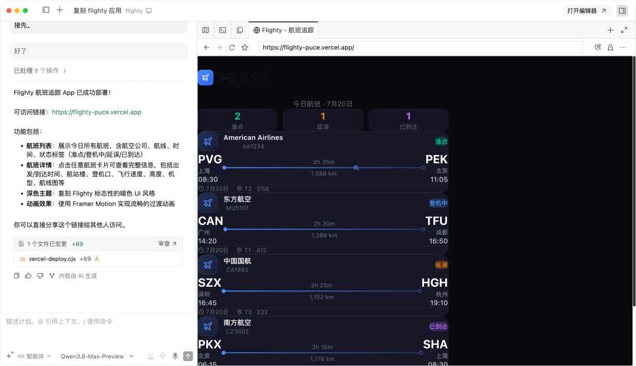The height and width of the screenshot is (366, 636).
Task: Expand the preview pane to fullscreen
Action: 624,31
